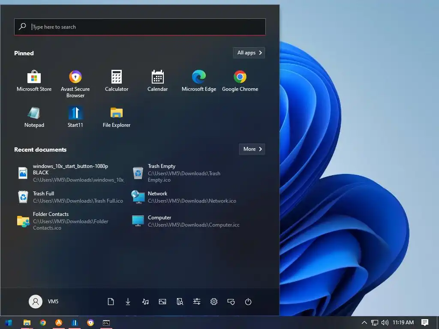
Task: Open Start11 pinned app
Action: [75, 117]
